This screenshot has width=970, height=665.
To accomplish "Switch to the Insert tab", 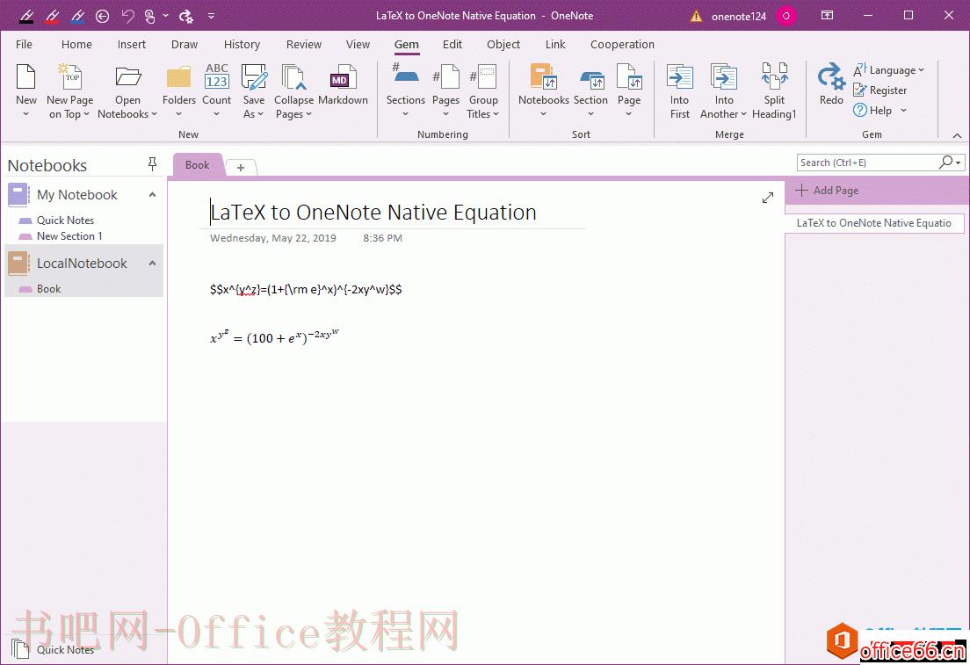I will [x=132, y=45].
